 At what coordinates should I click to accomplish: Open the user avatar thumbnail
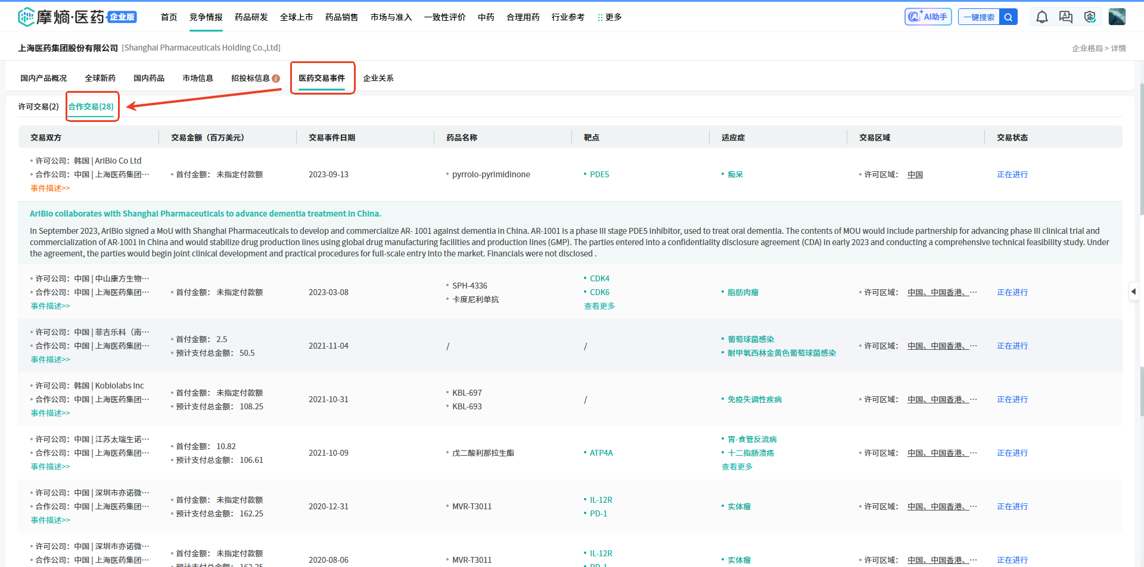click(x=1117, y=17)
